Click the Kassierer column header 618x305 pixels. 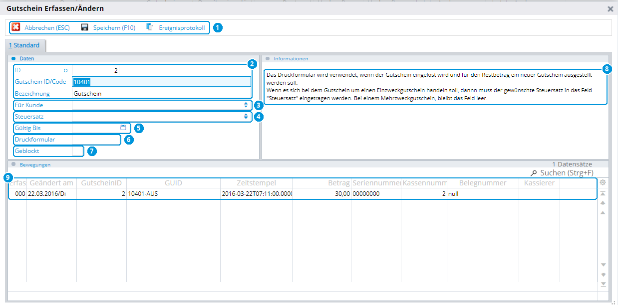click(x=539, y=183)
